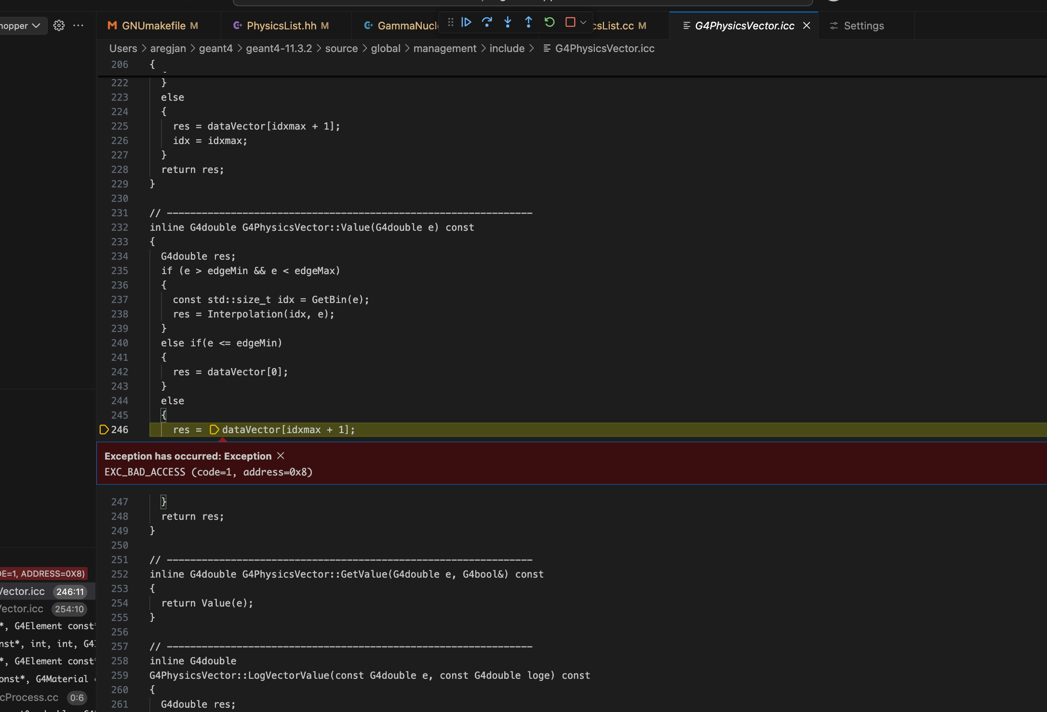Click the debug Step Out icon
Image resolution: width=1047 pixels, height=712 pixels.
click(528, 22)
